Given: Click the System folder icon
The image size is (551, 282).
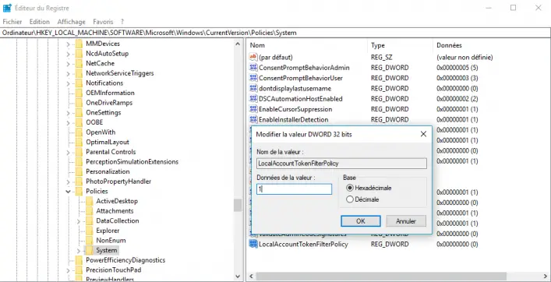Looking at the screenshot, I should point(90,250).
